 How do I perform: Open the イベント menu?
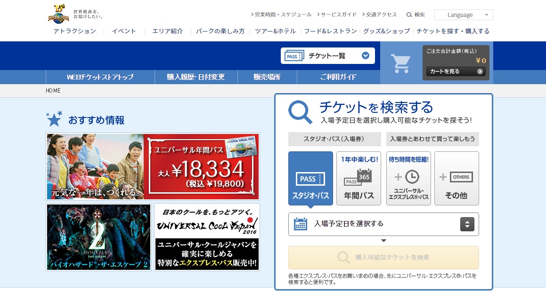[124, 31]
